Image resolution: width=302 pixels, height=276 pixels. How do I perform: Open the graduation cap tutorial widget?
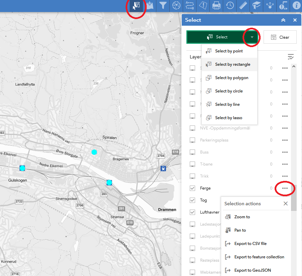tap(256, 6)
